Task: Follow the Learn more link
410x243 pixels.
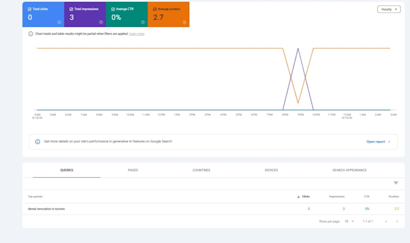Action: 137,34
